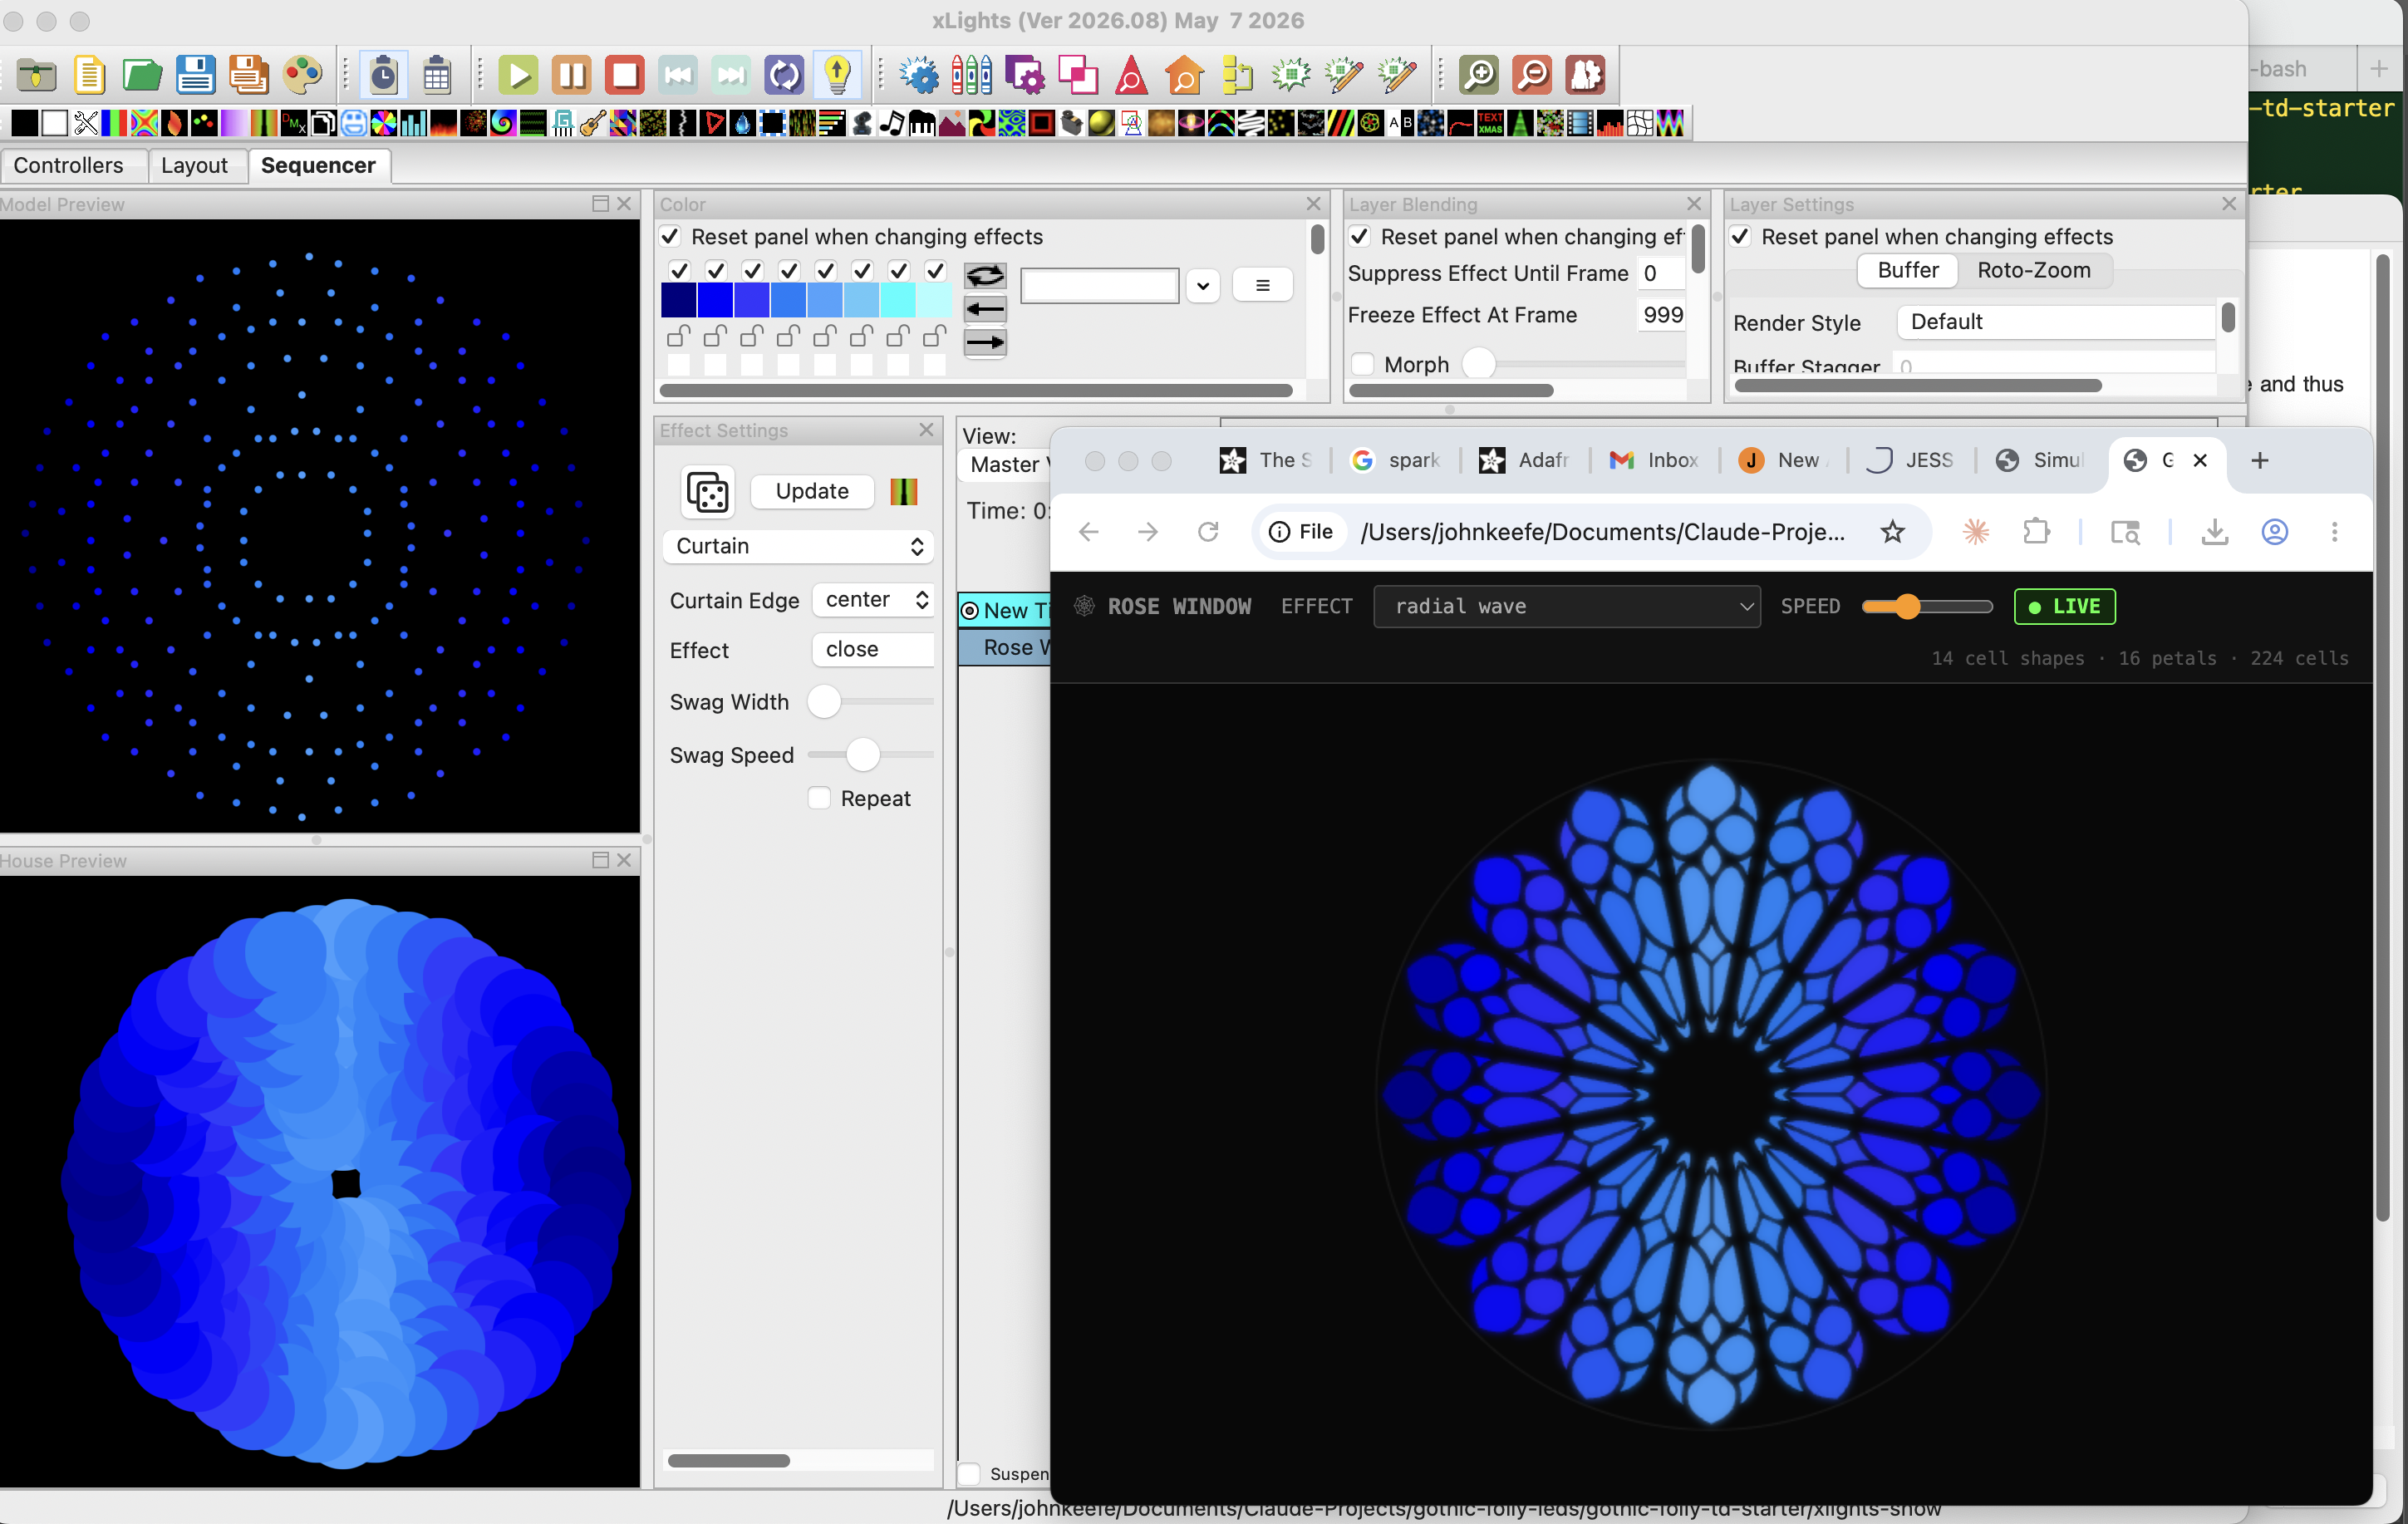
Task: Select Roto-Zoom tab in Layer Settings
Action: [x=2034, y=270]
